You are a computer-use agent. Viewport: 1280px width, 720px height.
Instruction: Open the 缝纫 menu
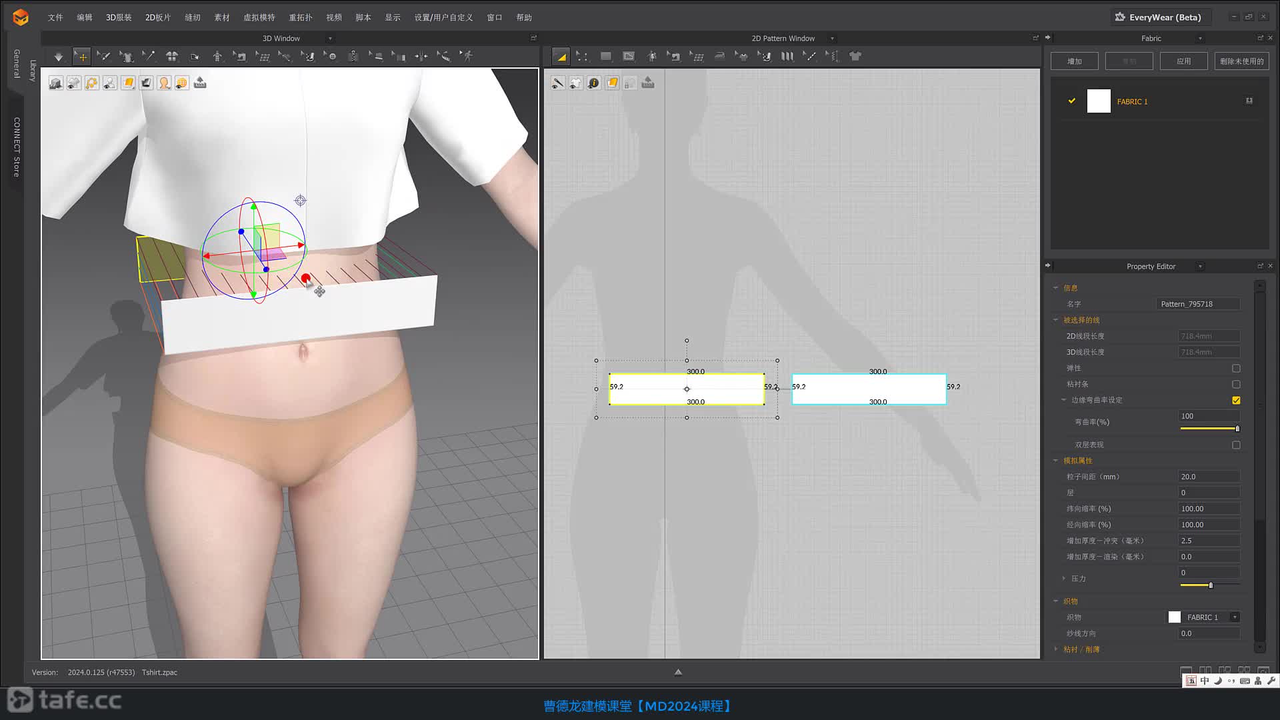click(193, 17)
